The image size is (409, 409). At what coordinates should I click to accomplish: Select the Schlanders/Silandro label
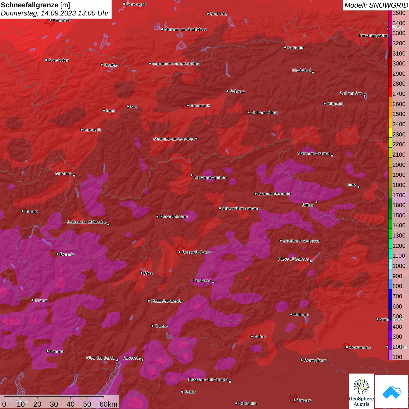pos(86,222)
